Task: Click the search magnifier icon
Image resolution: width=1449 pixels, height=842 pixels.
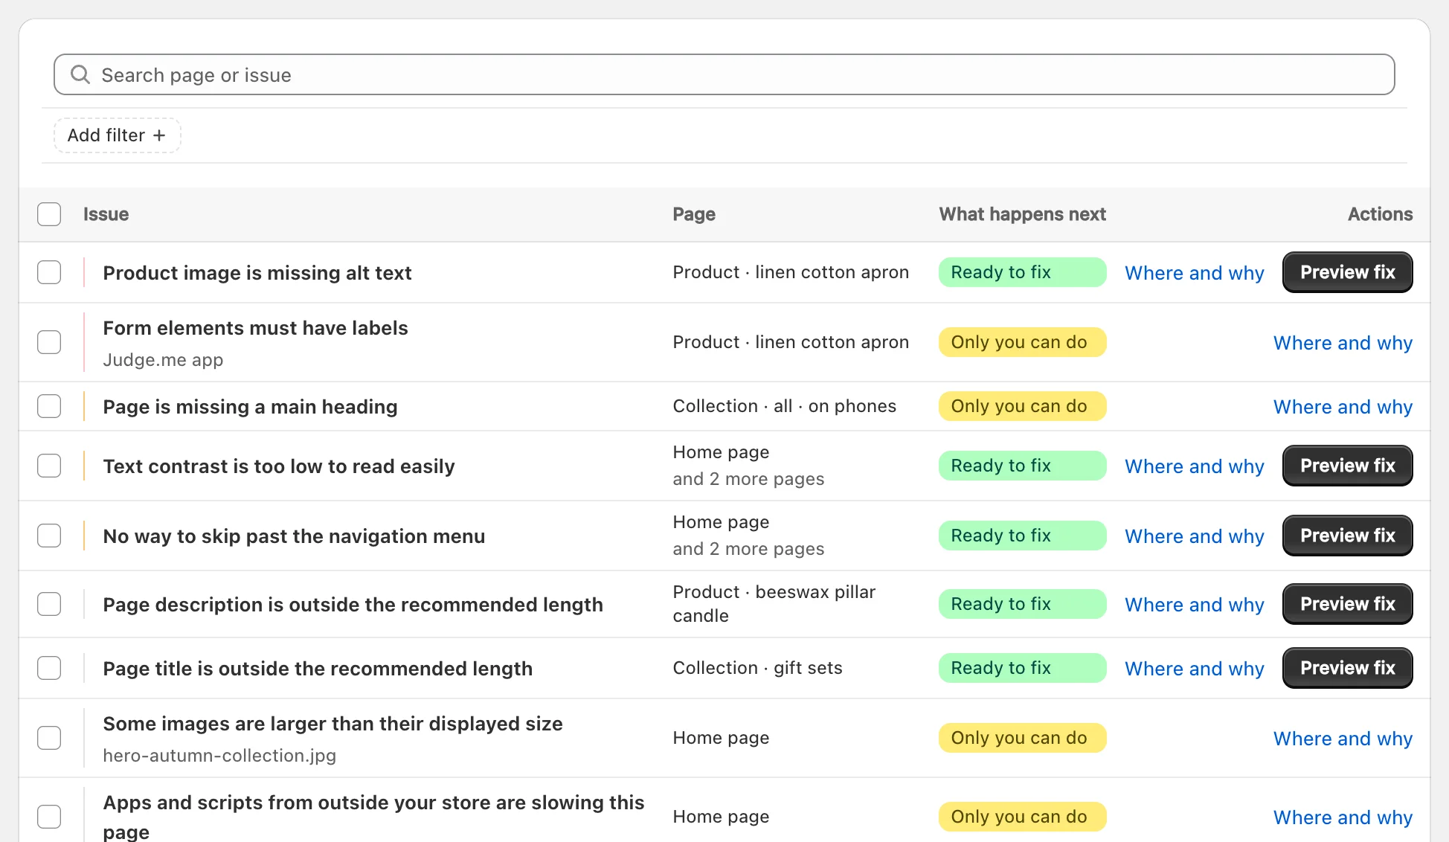Action: pos(80,74)
